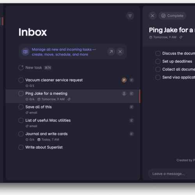The height and width of the screenshot is (195, 195).
Task: Click the email tag under Save all of this
Action: (x=32, y=113)
